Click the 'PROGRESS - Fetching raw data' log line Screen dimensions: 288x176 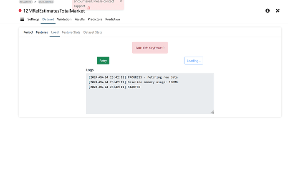click(x=133, y=77)
